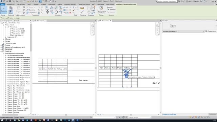Click the Revit R application logo
The width and height of the screenshot is (217, 122).
1,1
